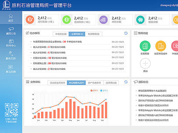Click the May label on chart axis
This screenshot has width=178, height=133.
70,120
